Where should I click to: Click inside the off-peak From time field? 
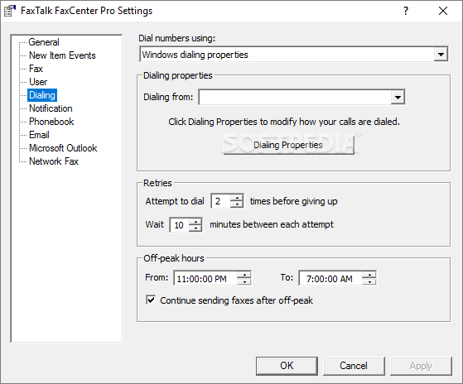(205, 278)
